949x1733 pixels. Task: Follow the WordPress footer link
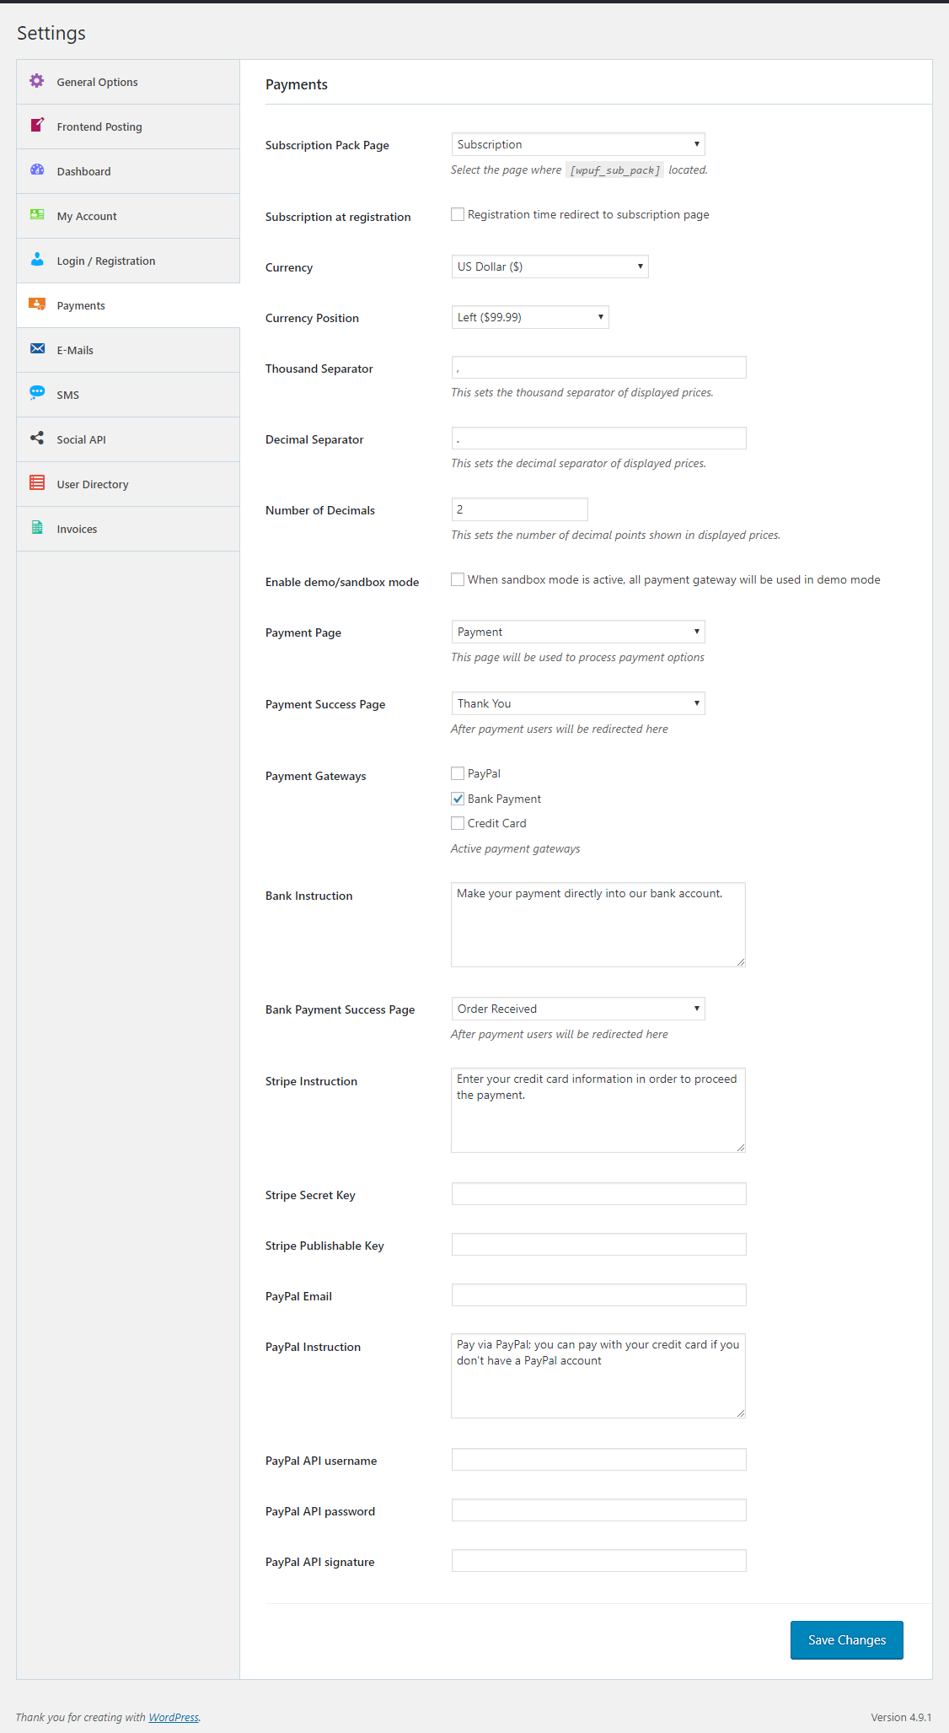(x=174, y=1717)
